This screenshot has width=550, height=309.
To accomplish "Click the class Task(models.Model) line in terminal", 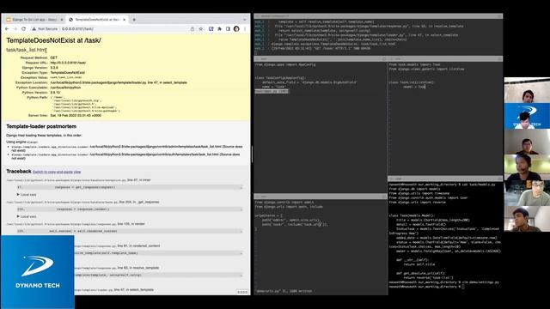I will tap(412, 215).
